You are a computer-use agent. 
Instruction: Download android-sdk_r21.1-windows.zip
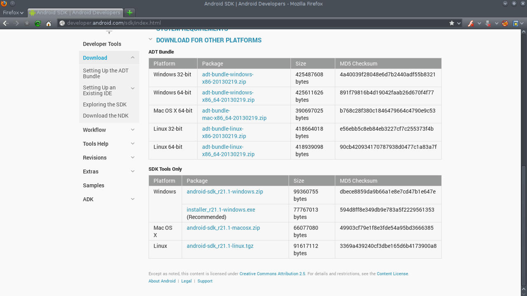[x=225, y=192]
